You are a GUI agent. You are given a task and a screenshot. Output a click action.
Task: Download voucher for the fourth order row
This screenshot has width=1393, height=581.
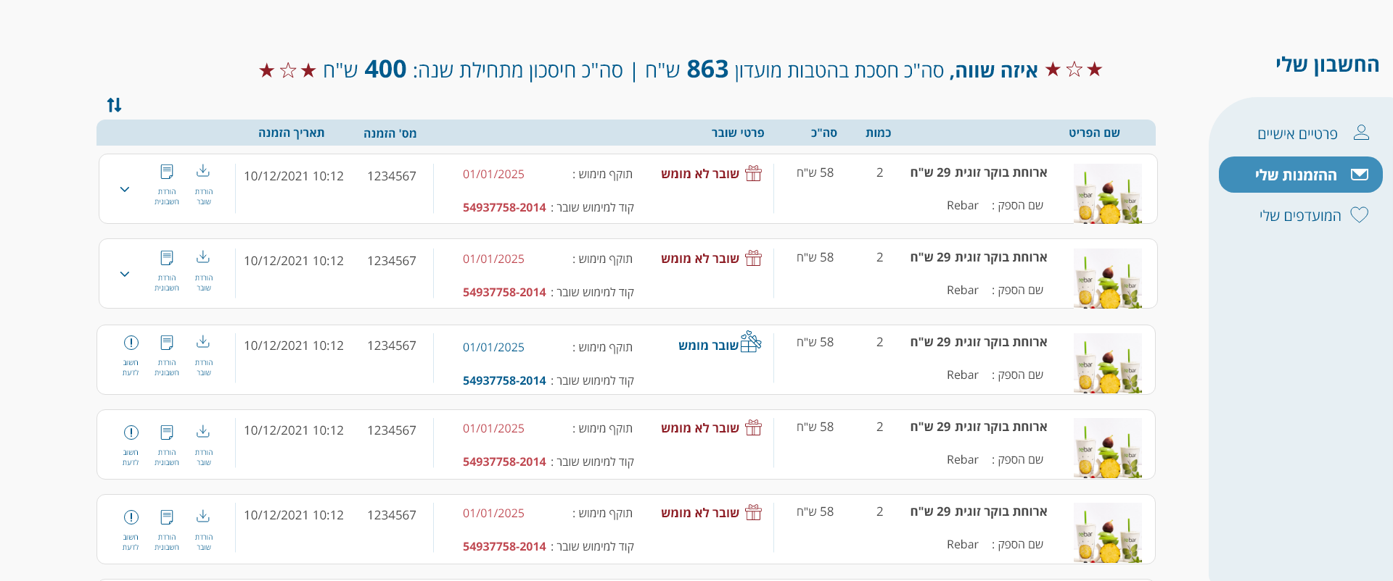click(x=203, y=445)
